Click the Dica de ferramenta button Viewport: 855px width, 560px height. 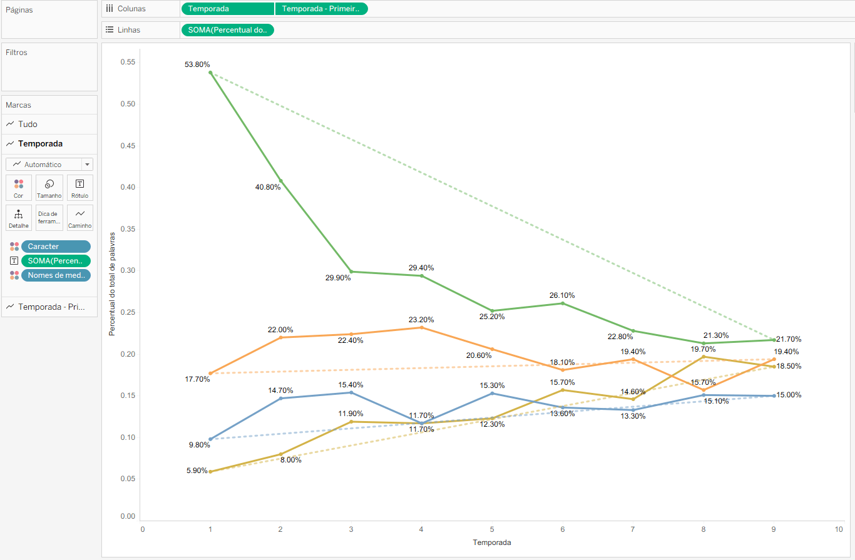[49, 218]
